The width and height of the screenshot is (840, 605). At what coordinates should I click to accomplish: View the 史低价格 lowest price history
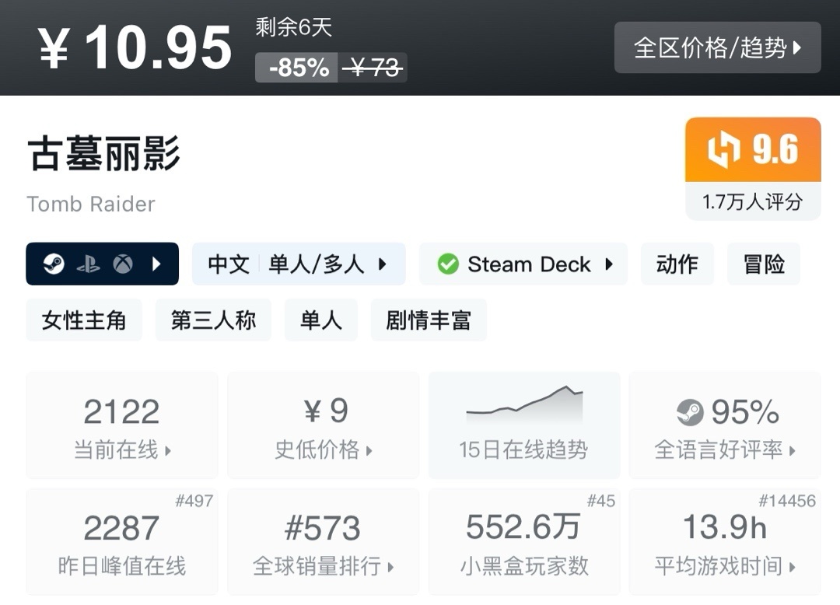tap(323, 425)
